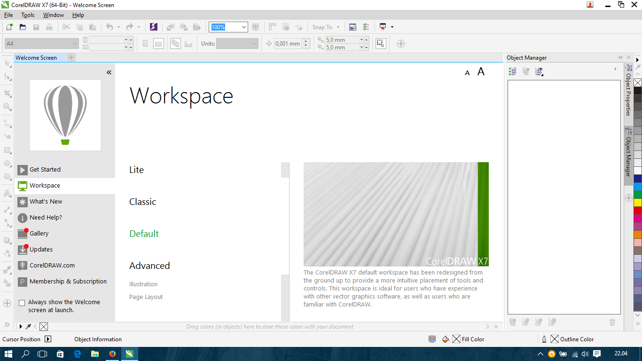Click the Show Object Properties icon in Object Manager
Viewport: 642px width, 361px height.
point(513,71)
